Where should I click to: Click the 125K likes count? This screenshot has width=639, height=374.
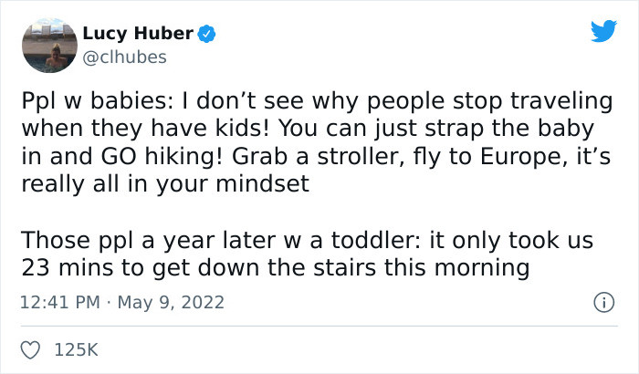pyautogui.click(x=76, y=349)
